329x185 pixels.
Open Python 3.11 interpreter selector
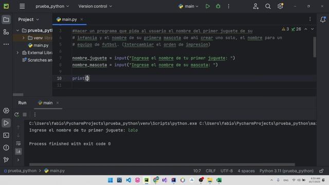pos(286,171)
